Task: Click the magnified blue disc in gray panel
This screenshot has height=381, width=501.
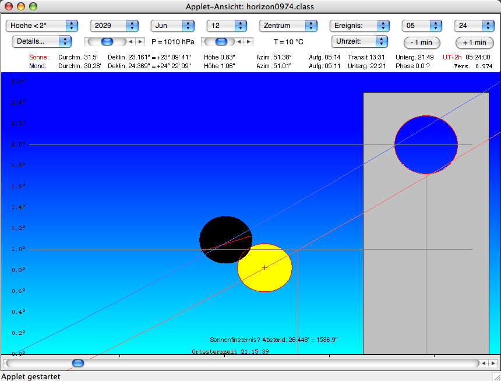Action: (x=426, y=145)
